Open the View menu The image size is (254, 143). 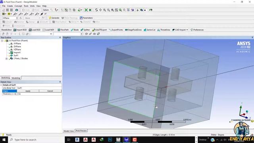[x=38, y=6]
